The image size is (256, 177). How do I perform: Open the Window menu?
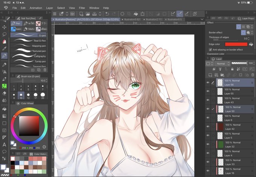tap(94, 8)
